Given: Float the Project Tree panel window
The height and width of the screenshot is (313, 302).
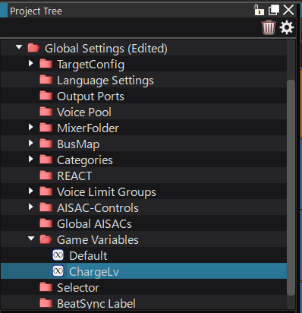Looking at the screenshot, I should 274,11.
